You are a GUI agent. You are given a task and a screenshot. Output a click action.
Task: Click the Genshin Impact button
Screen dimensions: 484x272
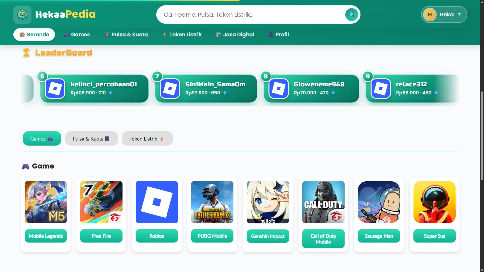tap(268, 236)
